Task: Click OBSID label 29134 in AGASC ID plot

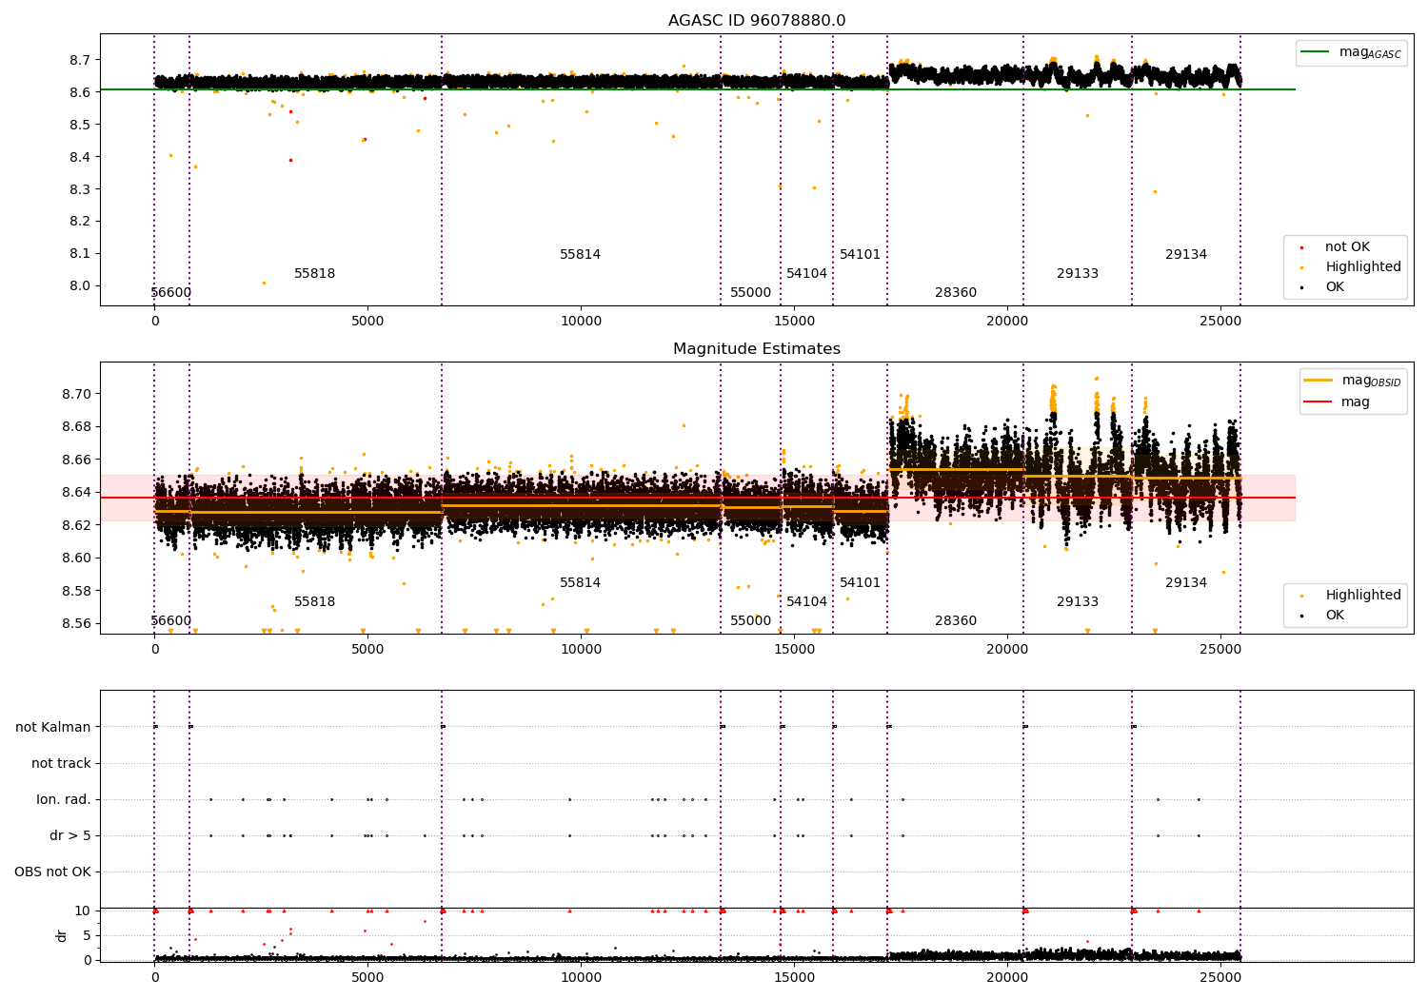Action: pyautogui.click(x=1186, y=254)
